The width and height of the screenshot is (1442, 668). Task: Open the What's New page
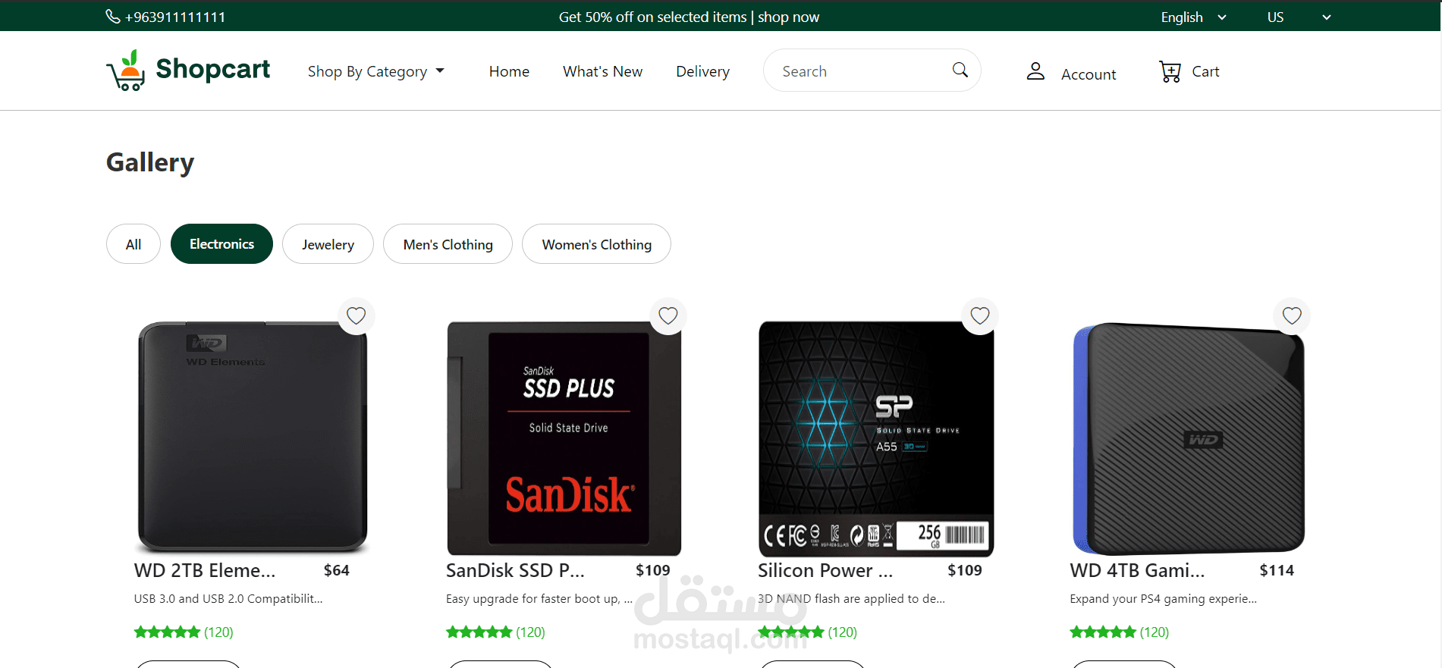tap(602, 71)
